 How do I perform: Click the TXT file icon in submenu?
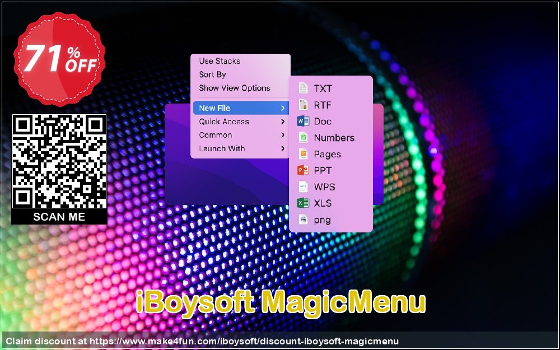[303, 88]
